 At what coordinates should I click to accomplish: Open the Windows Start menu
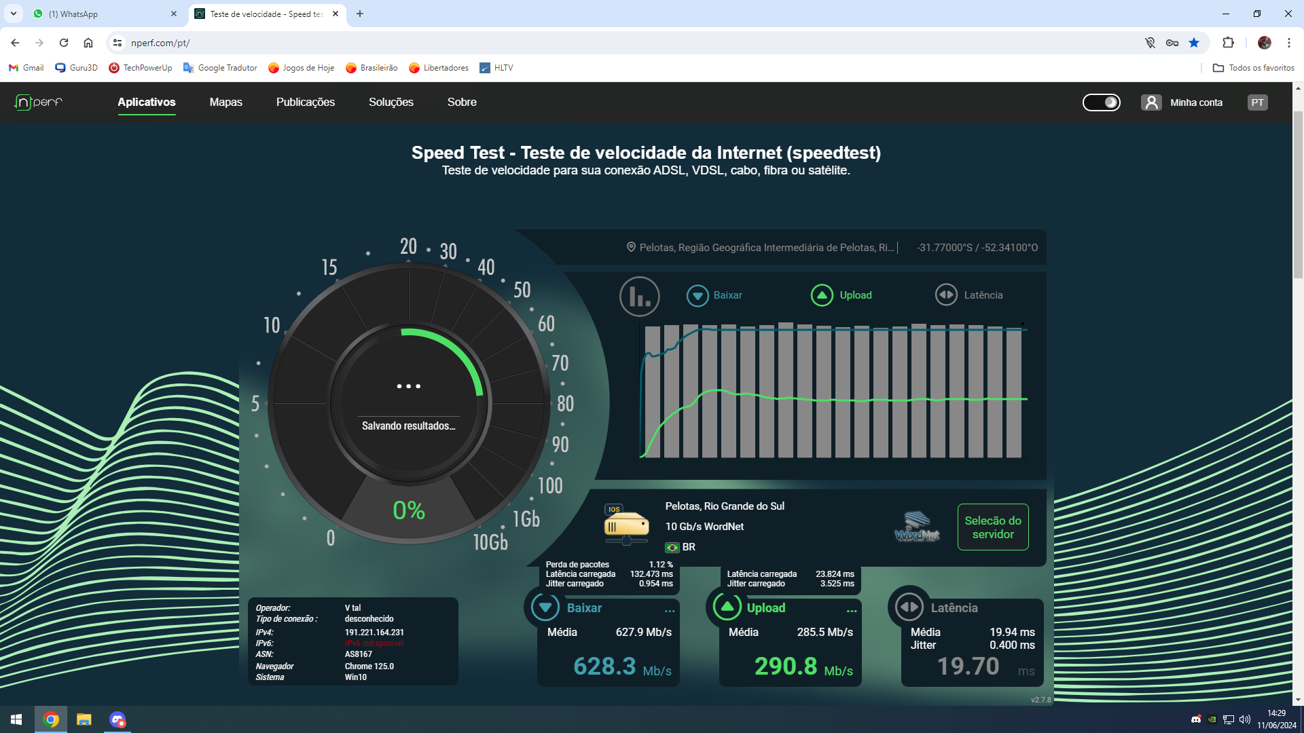pyautogui.click(x=16, y=719)
